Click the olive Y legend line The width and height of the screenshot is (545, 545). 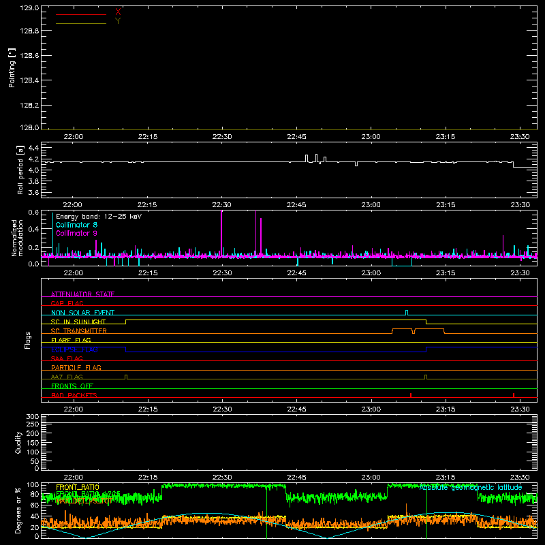(x=81, y=23)
